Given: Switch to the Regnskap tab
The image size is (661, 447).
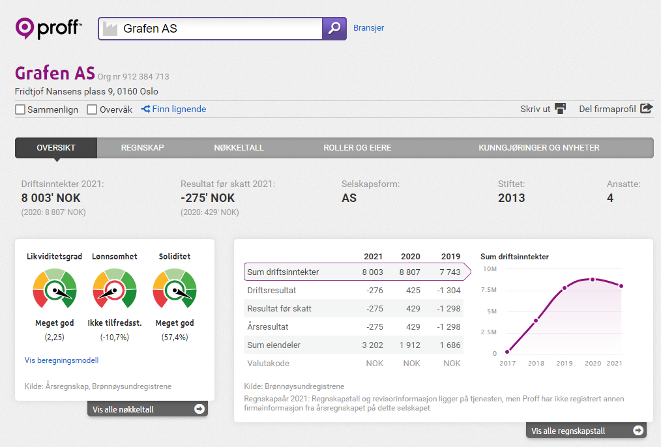Looking at the screenshot, I should tap(143, 148).
